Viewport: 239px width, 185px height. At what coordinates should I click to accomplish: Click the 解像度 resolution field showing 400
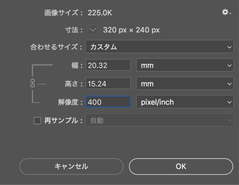pos(108,102)
